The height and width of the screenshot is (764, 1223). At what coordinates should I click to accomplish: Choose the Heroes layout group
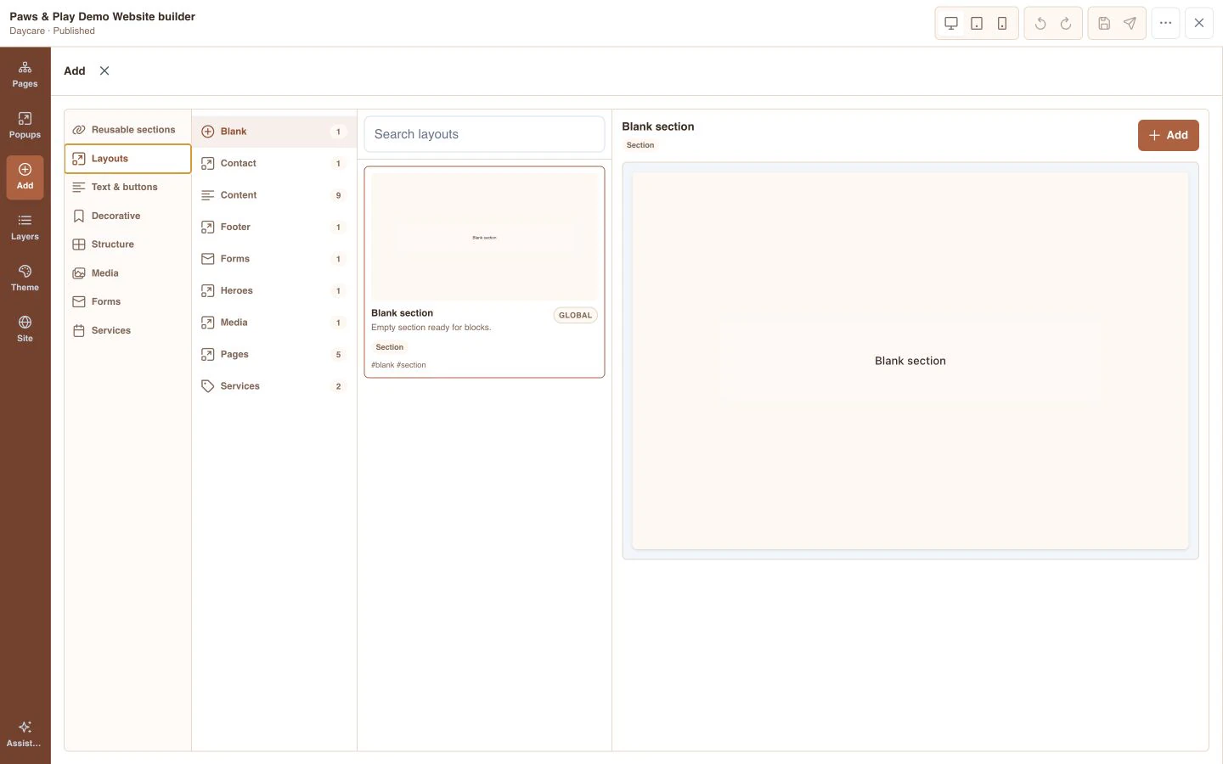click(273, 290)
